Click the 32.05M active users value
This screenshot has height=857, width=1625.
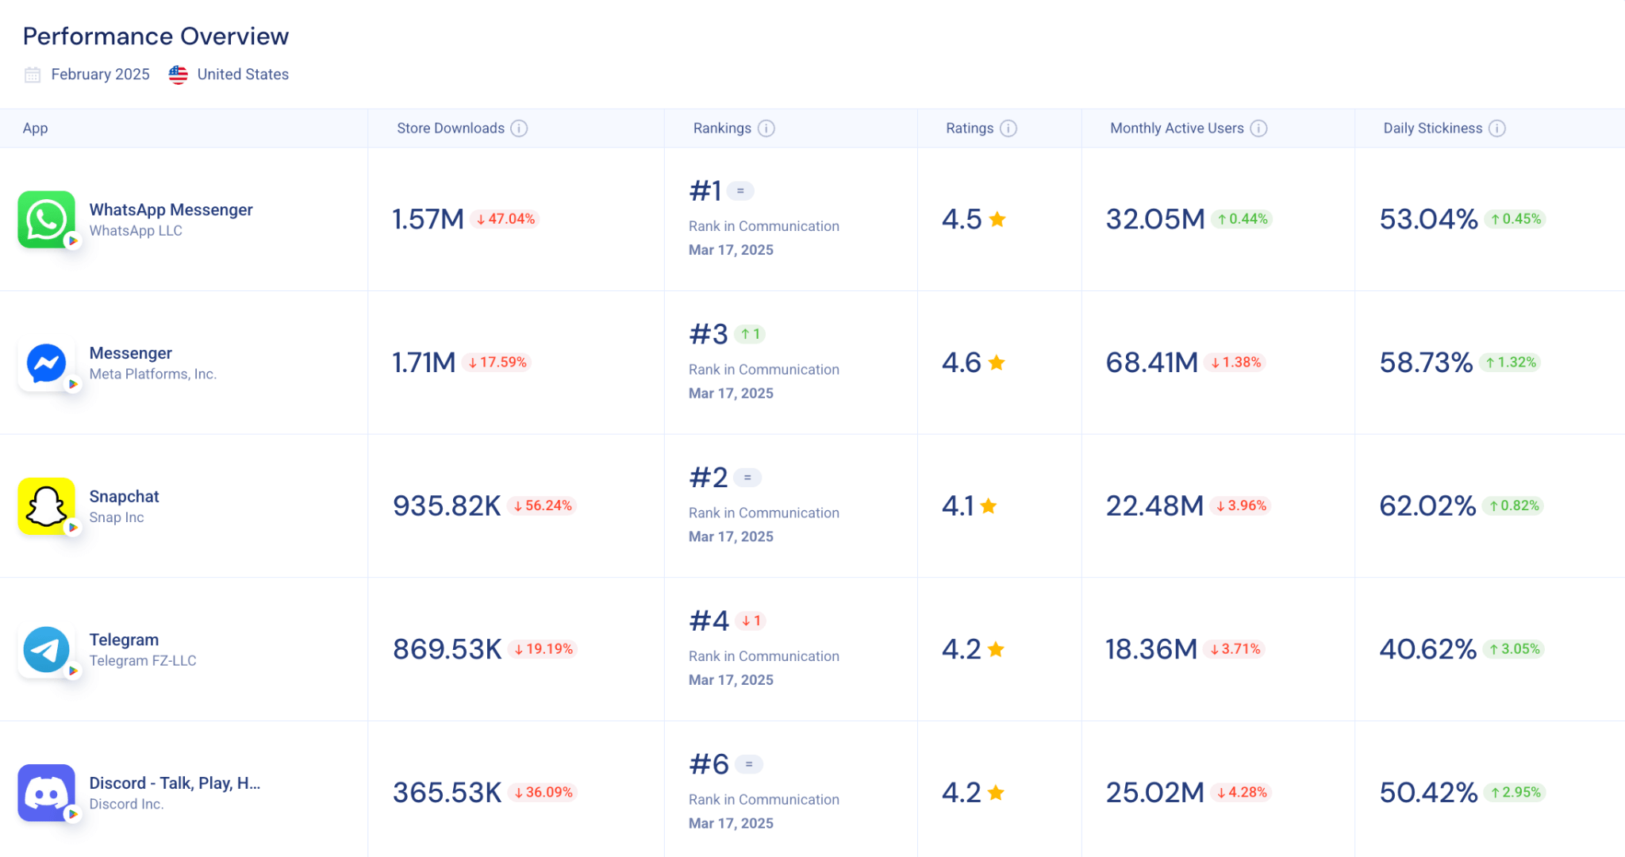pyautogui.click(x=1156, y=220)
